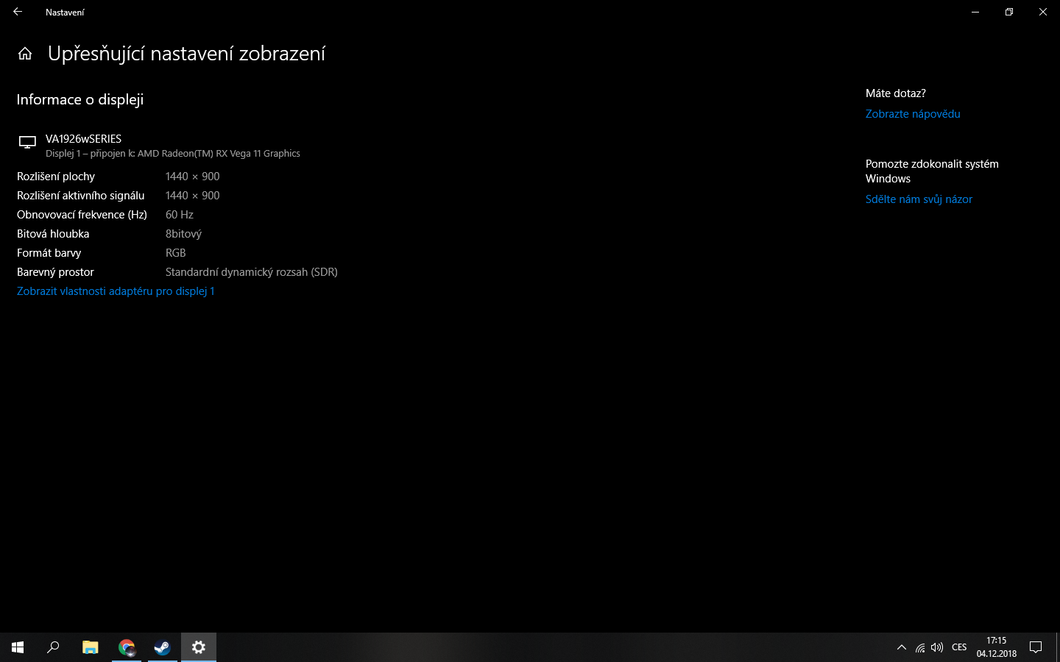Open taskbar search magnifier
This screenshot has height=662, width=1060.
53,647
